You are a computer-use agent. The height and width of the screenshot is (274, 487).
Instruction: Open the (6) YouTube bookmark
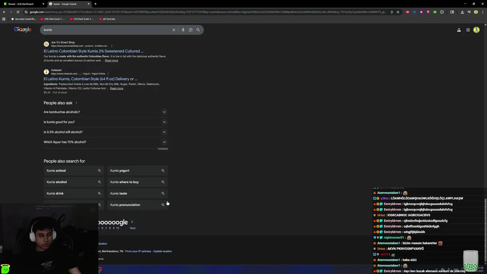(107, 19)
